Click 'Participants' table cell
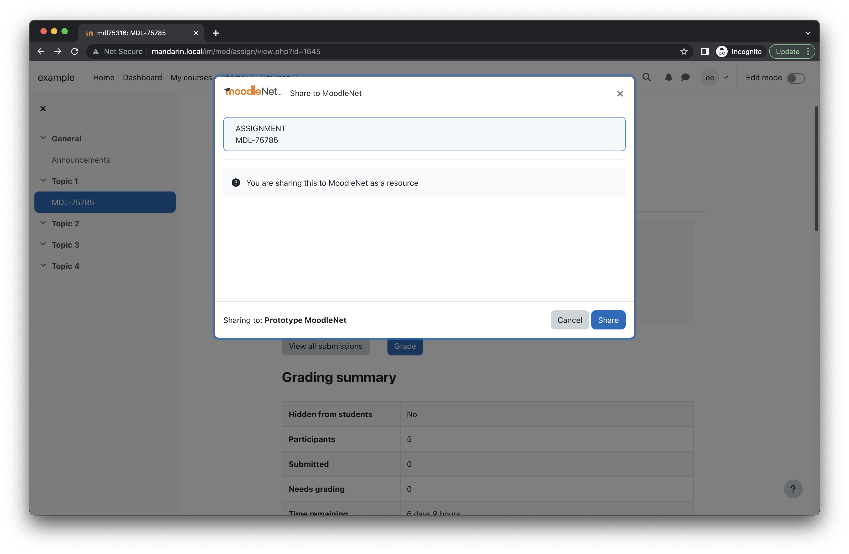Screen dimensions: 849x554 pos(341,439)
